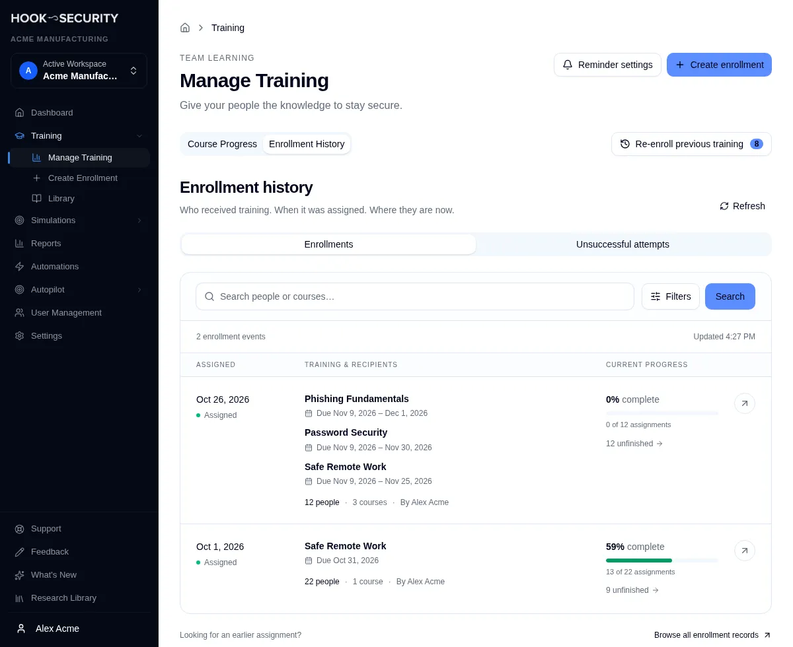This screenshot has height=647, width=793.
Task: Open the Oct 1, 2026 enrollment details arrow
Action: point(745,551)
